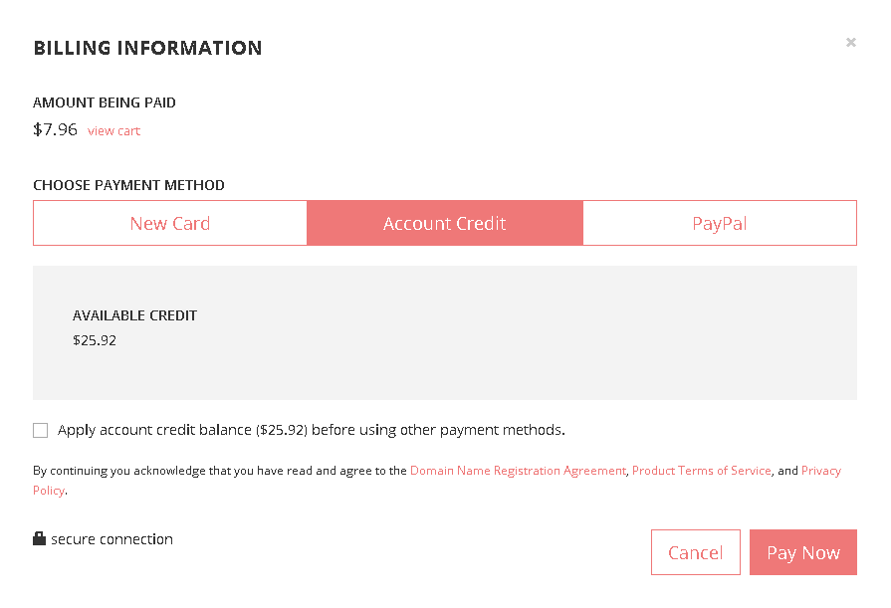Open the Privacy Policy link
The image size is (891, 608).
click(x=821, y=471)
